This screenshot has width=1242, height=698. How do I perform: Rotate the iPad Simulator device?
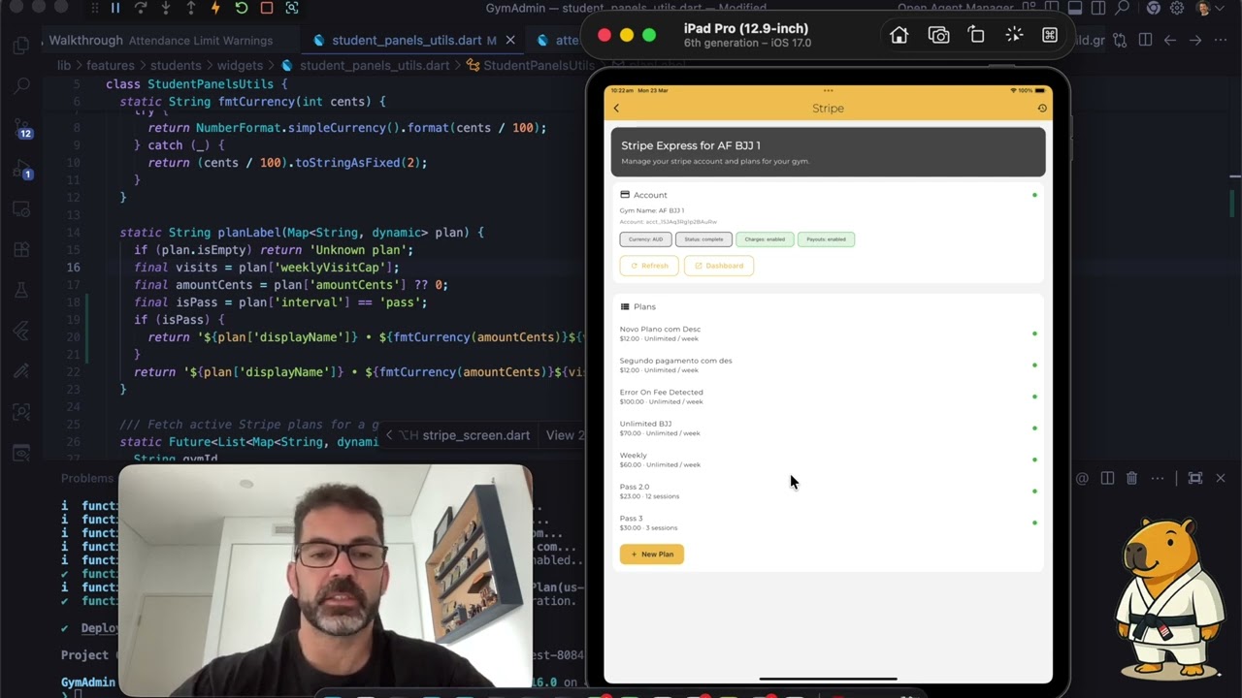(976, 35)
